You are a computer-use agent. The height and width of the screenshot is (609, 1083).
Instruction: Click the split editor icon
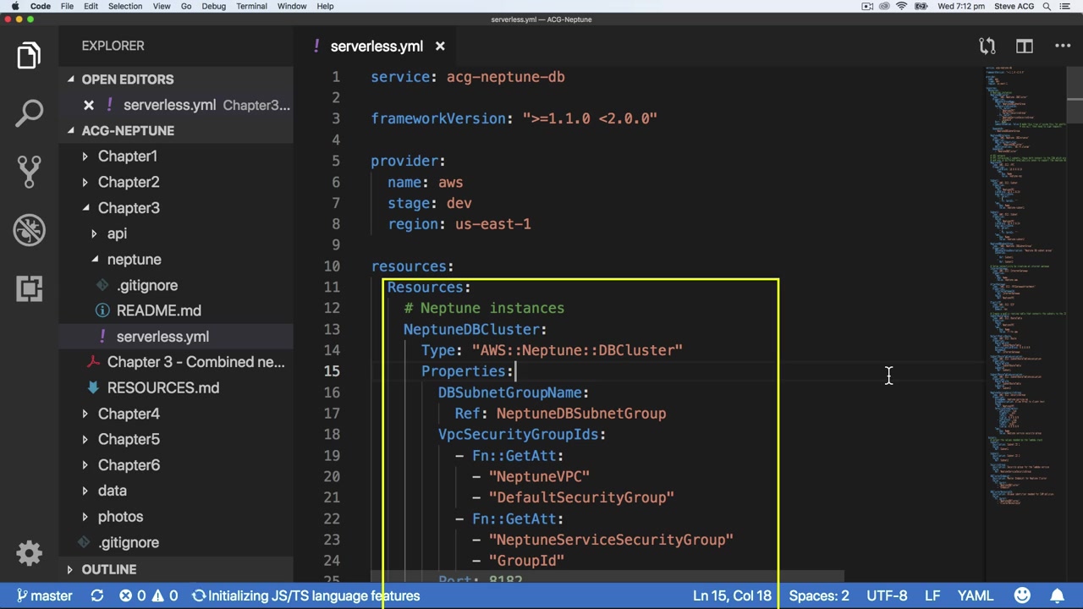pyautogui.click(x=1025, y=47)
